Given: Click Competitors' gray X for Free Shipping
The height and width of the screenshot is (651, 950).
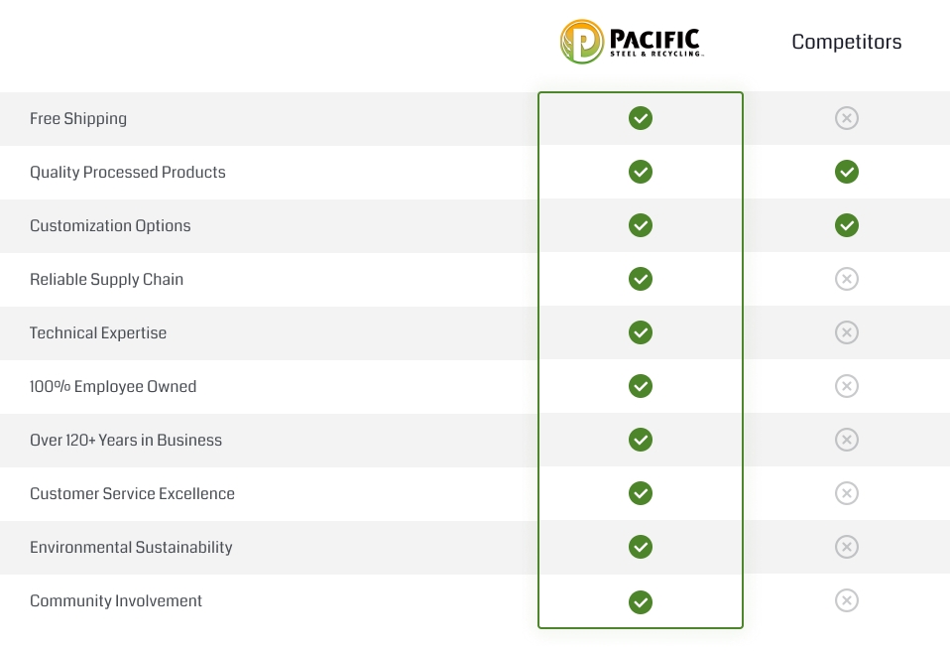Looking at the screenshot, I should click(x=846, y=119).
